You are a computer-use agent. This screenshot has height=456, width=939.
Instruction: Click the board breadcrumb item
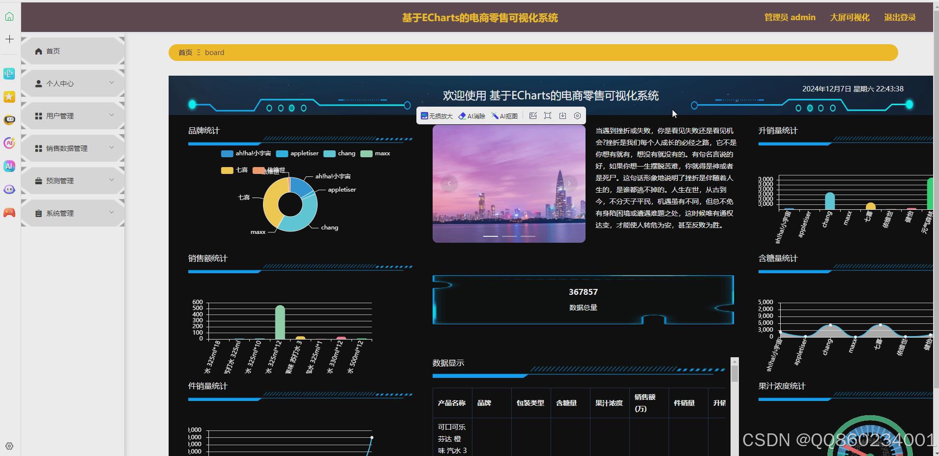[x=214, y=53]
